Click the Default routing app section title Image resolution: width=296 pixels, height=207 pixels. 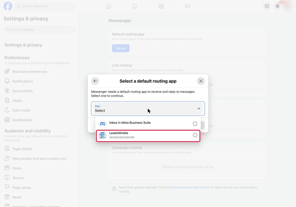coord(128,34)
